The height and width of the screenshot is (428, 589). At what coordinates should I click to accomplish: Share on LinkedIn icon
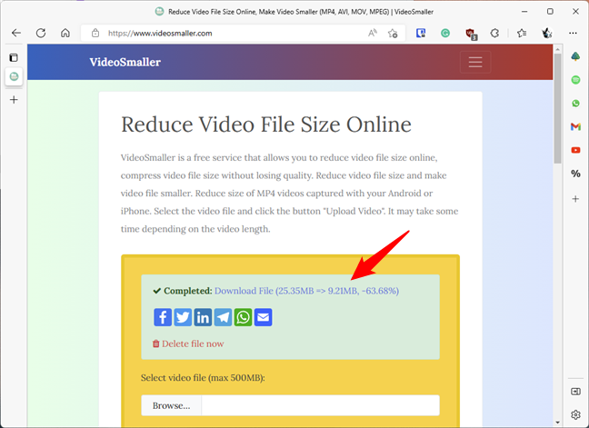203,317
